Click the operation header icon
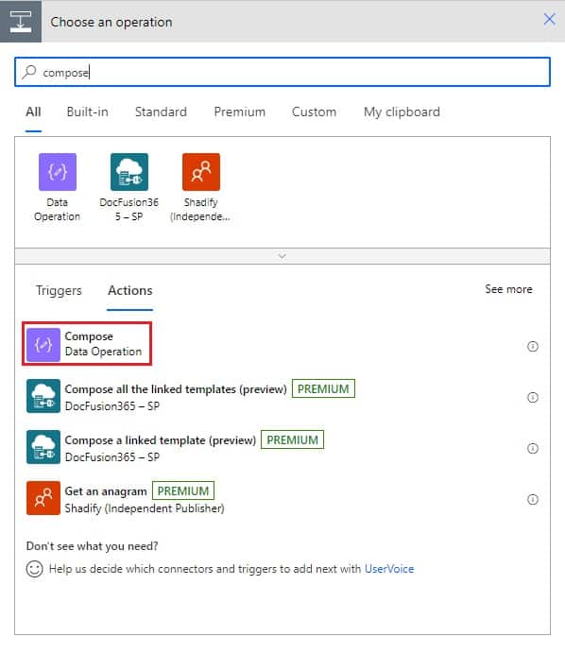Viewport: 565px width, 654px height. coord(21,22)
